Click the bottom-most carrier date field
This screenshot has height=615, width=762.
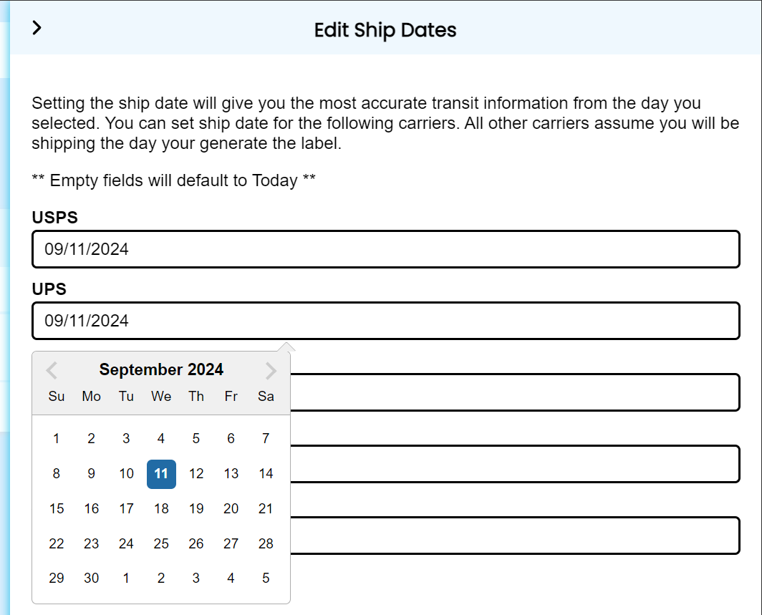click(x=514, y=536)
